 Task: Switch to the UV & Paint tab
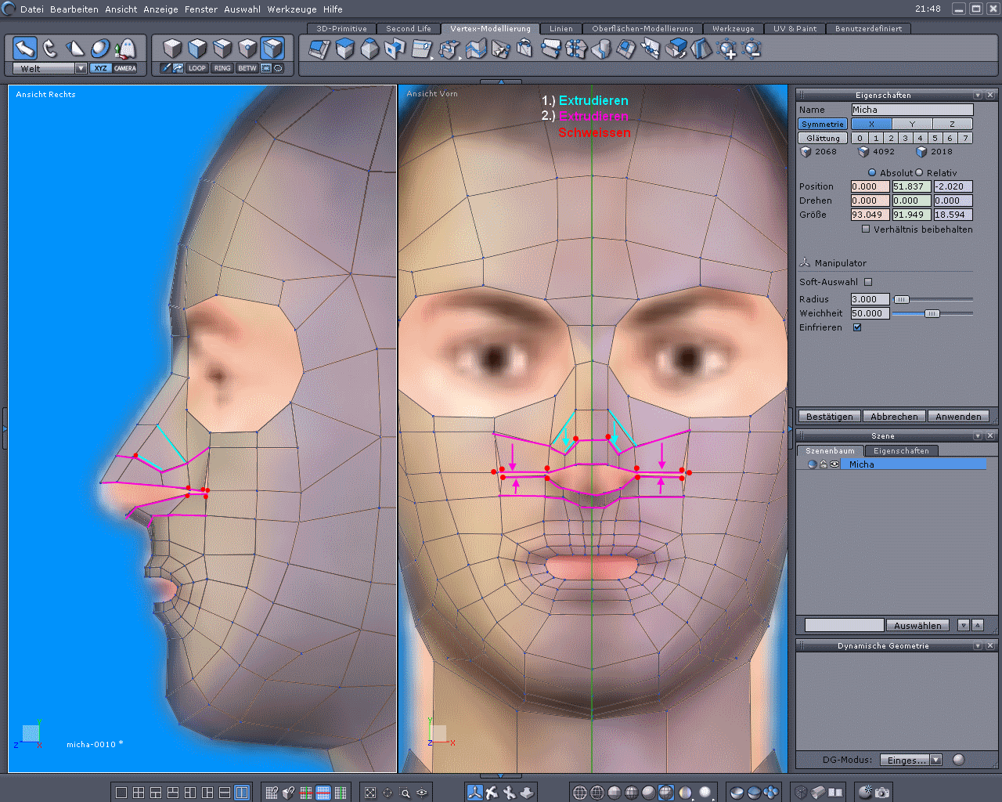click(x=795, y=28)
